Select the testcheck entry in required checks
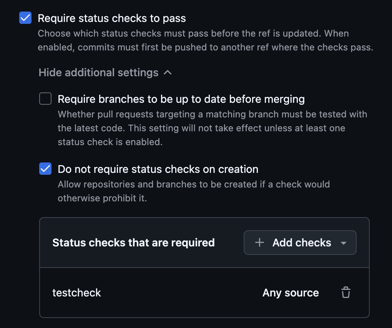 [x=76, y=293]
